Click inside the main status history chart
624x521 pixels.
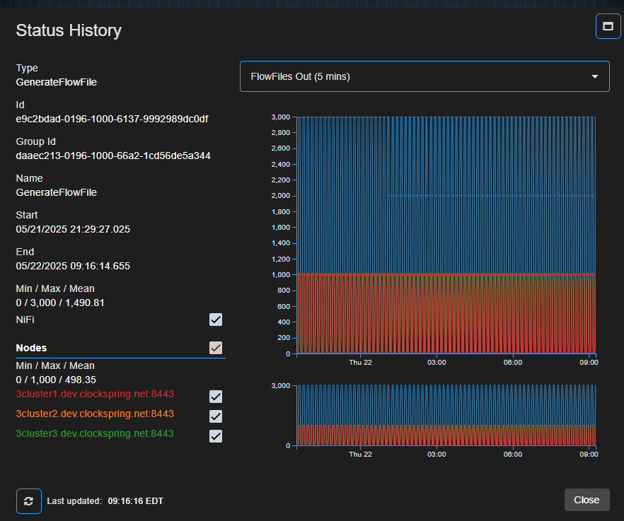446,233
